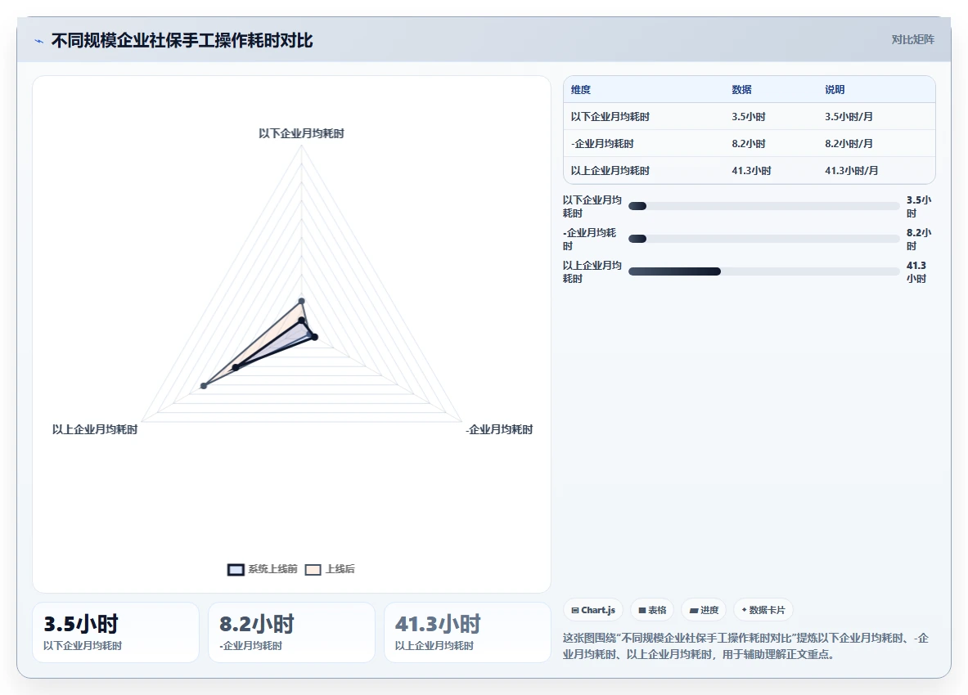Select the 表格 tag chip
The height and width of the screenshot is (695, 968).
[652, 610]
